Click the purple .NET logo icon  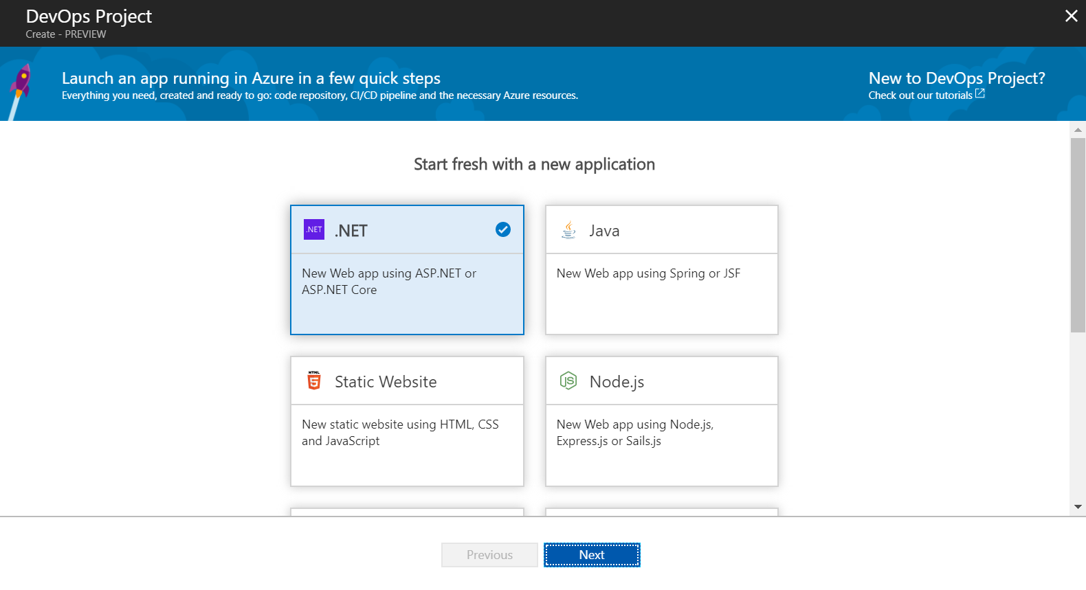pos(314,229)
